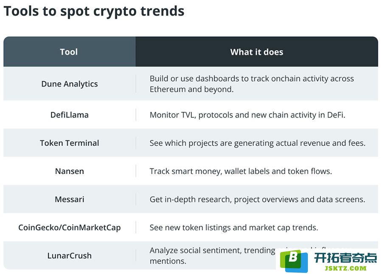Image resolution: width=382 pixels, height=274 pixels.
Task: Click the new token listings description
Action: (234, 227)
